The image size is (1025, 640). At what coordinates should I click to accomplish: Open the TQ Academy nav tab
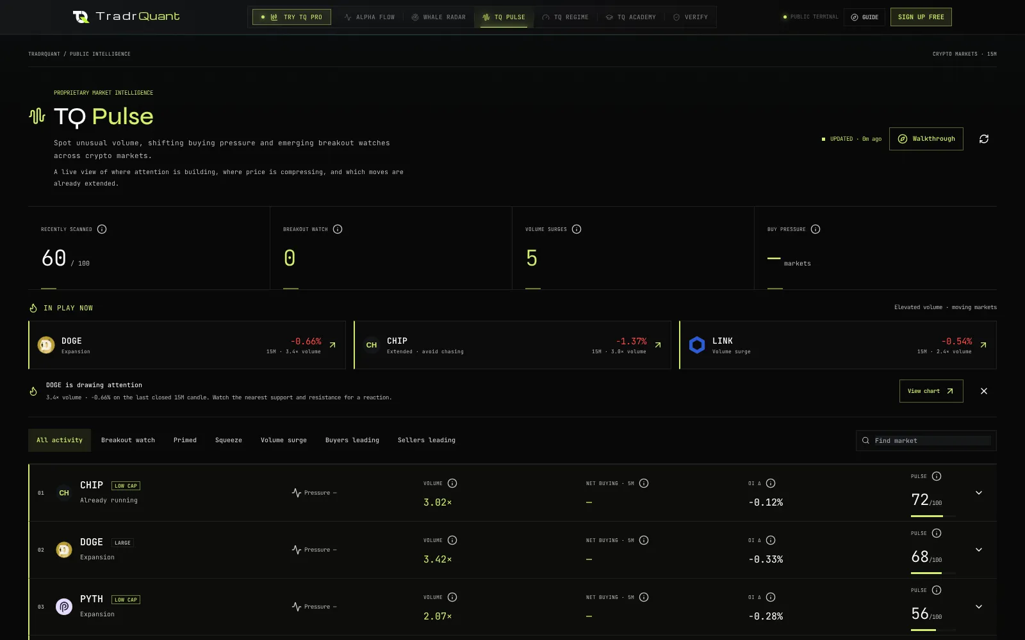(x=631, y=17)
